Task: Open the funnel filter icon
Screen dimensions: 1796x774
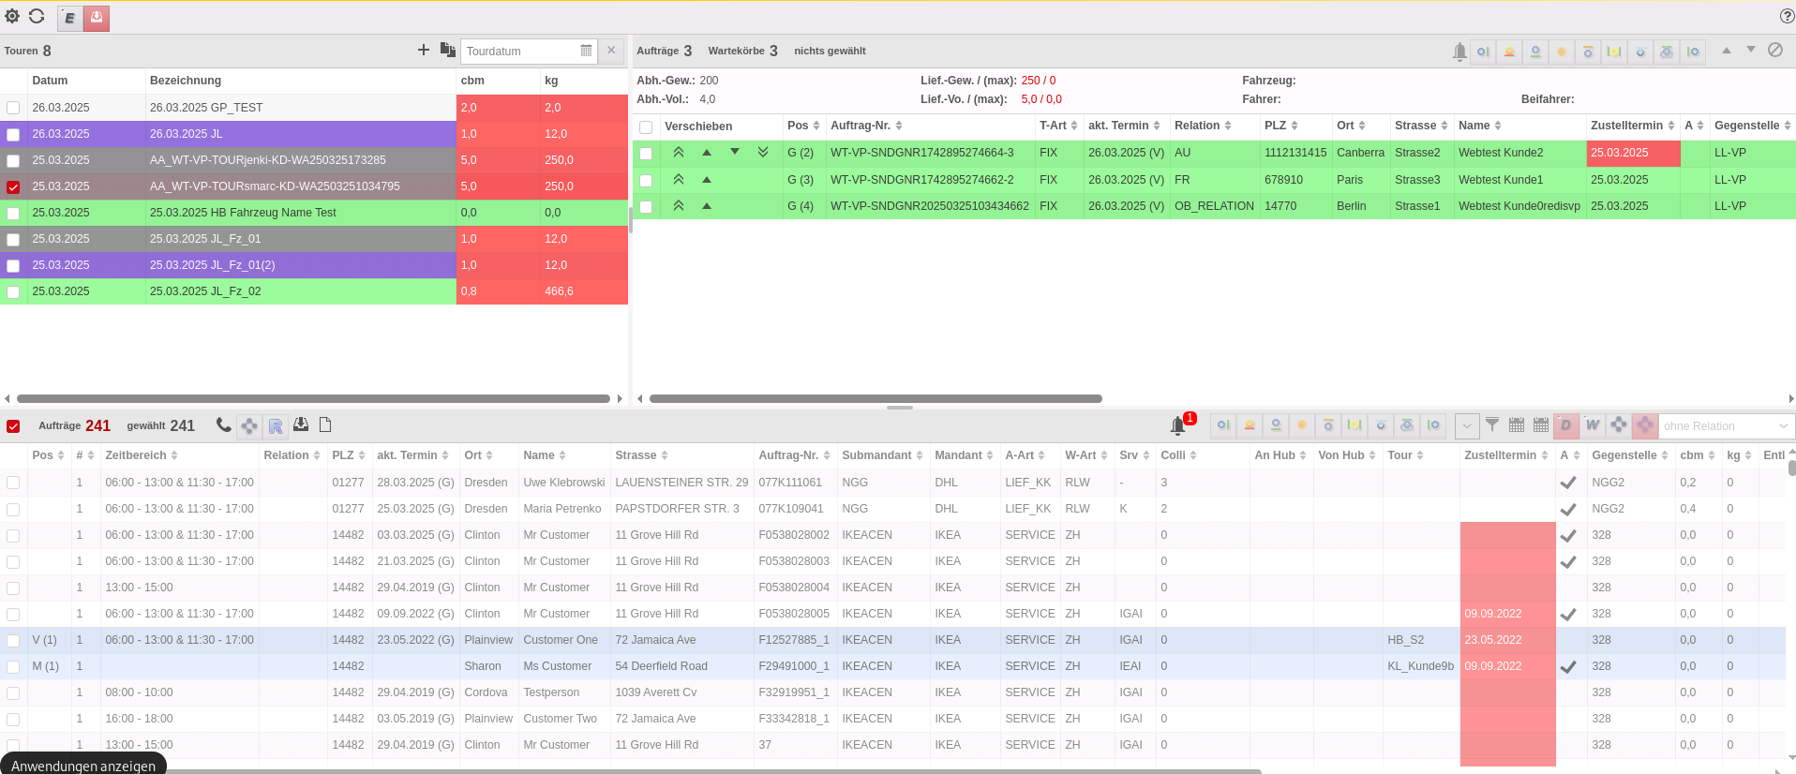Action: 1492,425
